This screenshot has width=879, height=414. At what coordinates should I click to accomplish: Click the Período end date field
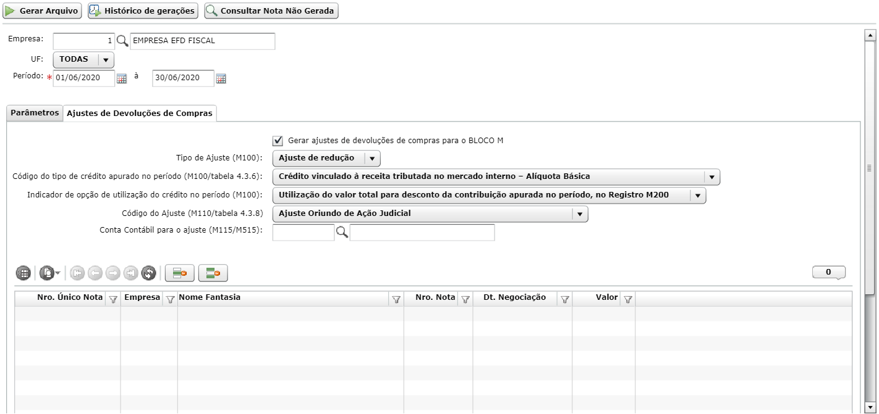coord(183,78)
